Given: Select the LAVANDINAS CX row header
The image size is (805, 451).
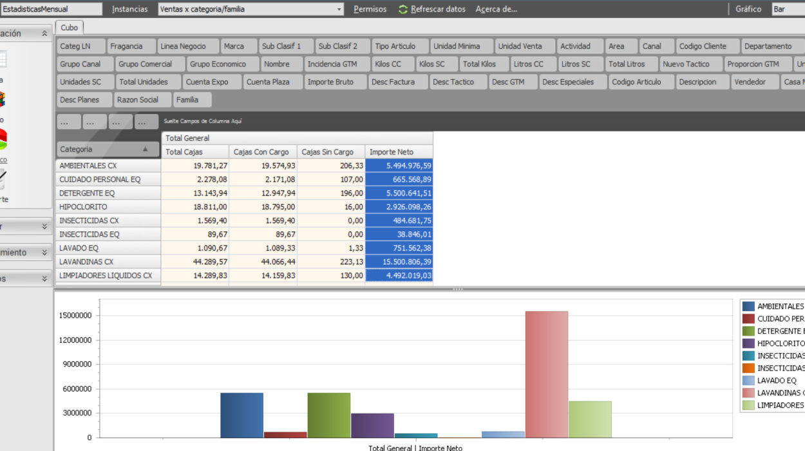Looking at the screenshot, I should (x=108, y=262).
